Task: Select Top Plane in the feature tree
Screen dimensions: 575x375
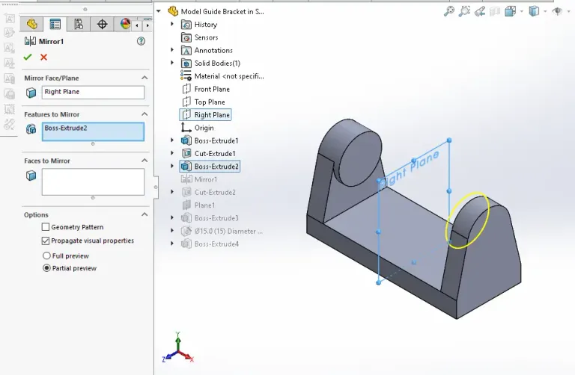Action: (209, 102)
